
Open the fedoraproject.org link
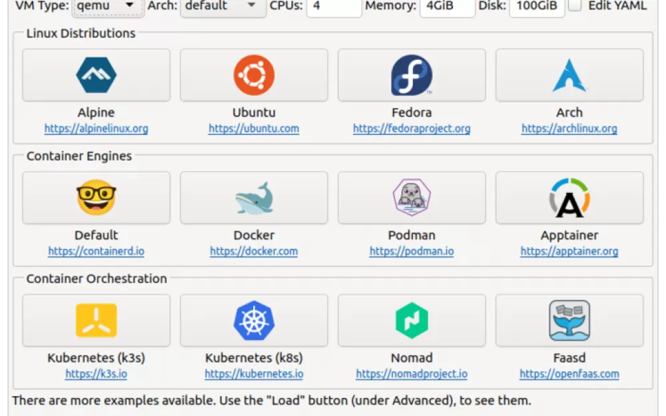[412, 128]
